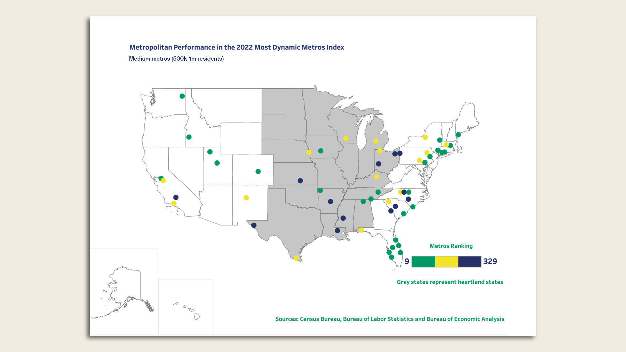Click the yellow dot at Texas's southern tip
The height and width of the screenshot is (352, 626).
click(x=296, y=258)
